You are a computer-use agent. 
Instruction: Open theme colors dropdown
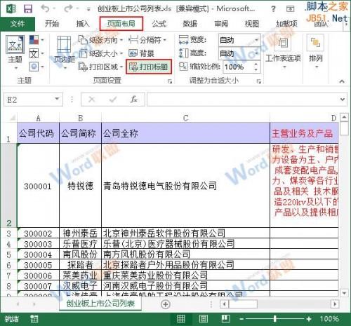(x=37, y=40)
